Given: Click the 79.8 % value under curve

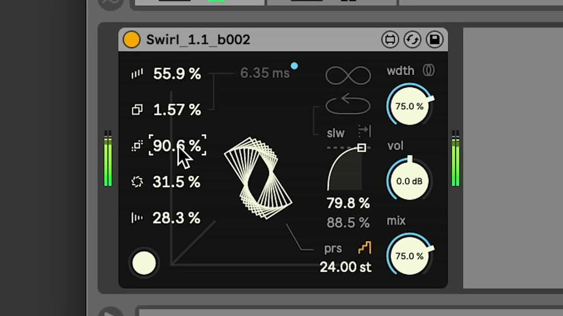Looking at the screenshot, I should coord(348,203).
